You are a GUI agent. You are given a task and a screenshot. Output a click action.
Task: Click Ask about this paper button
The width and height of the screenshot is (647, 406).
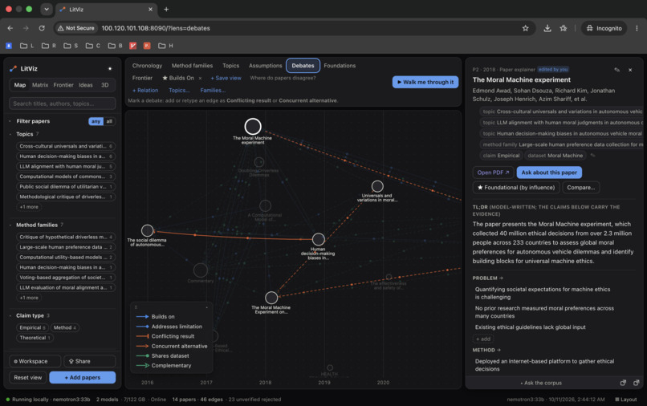click(x=549, y=173)
